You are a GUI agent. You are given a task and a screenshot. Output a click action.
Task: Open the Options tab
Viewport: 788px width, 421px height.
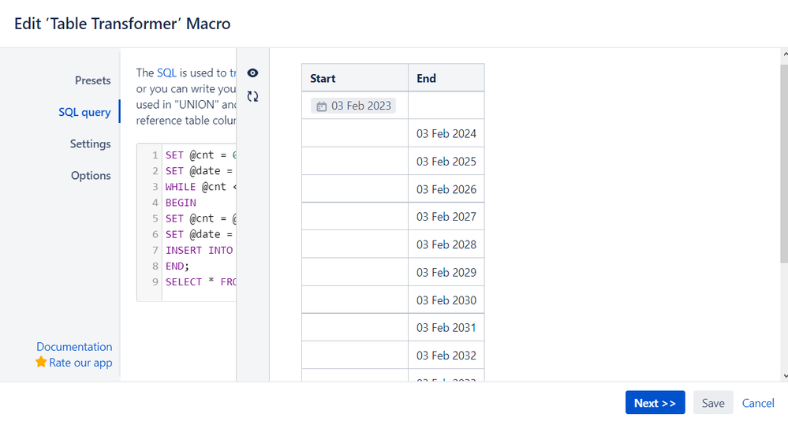click(91, 175)
